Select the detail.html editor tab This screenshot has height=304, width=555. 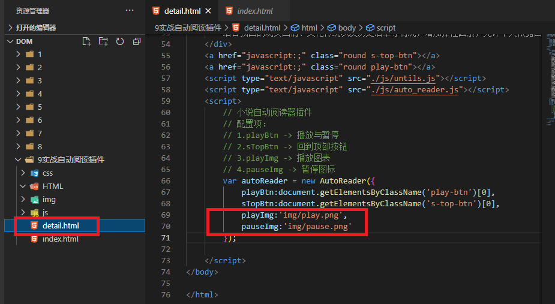coord(182,11)
